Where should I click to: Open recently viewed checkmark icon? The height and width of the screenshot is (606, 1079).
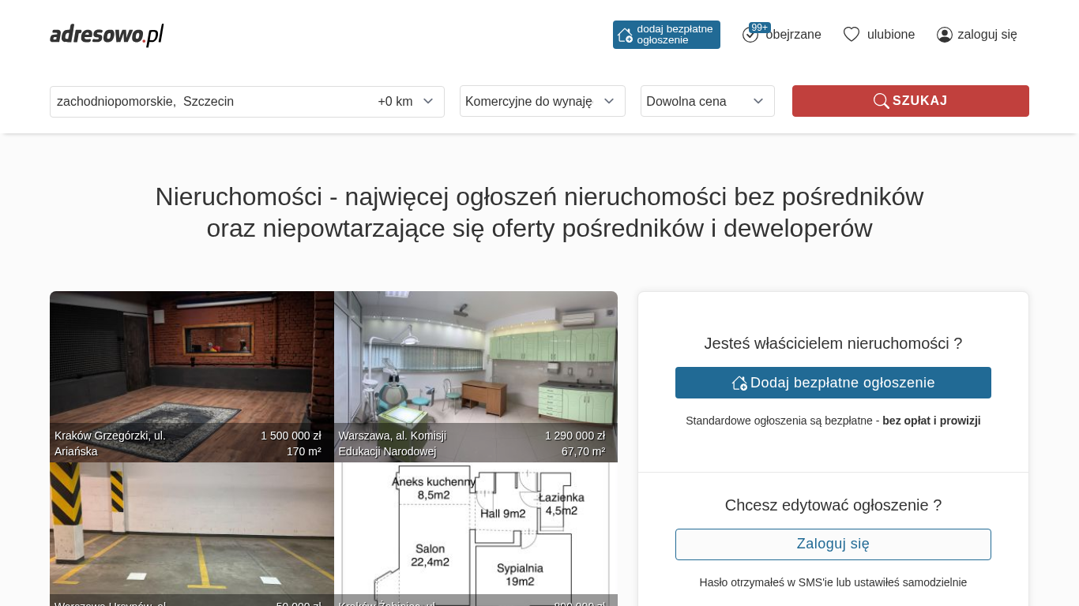click(x=750, y=36)
